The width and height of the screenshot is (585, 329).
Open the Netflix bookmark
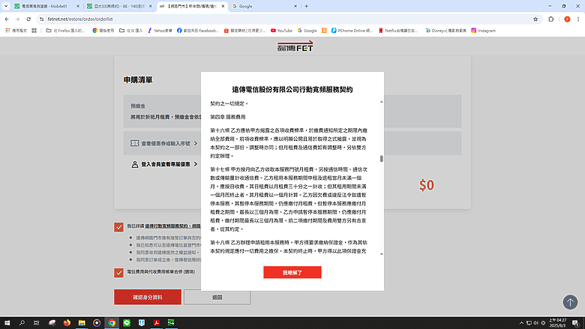coord(398,31)
